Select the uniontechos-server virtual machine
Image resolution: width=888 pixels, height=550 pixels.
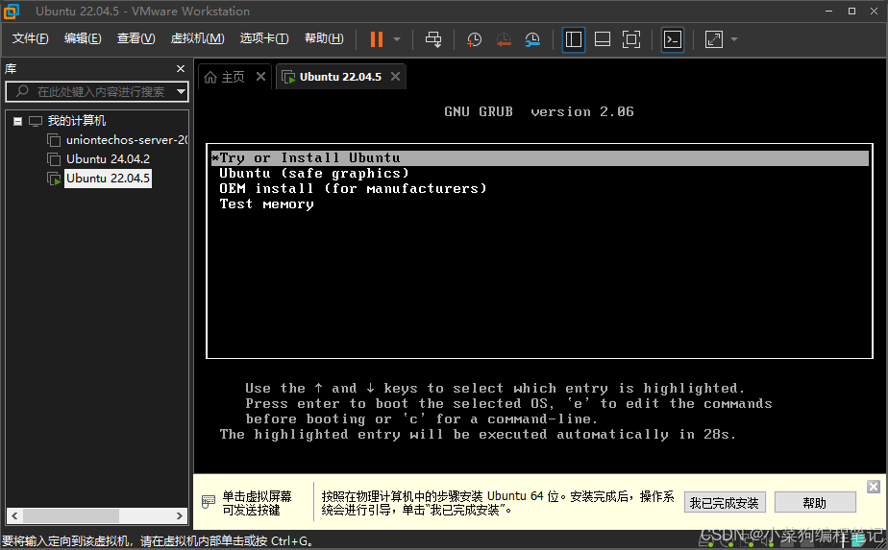coord(126,140)
